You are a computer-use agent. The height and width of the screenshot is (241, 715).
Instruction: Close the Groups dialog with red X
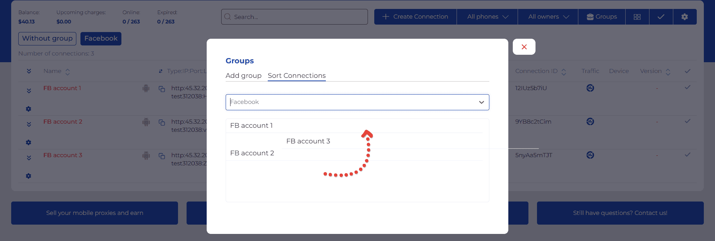click(x=524, y=47)
